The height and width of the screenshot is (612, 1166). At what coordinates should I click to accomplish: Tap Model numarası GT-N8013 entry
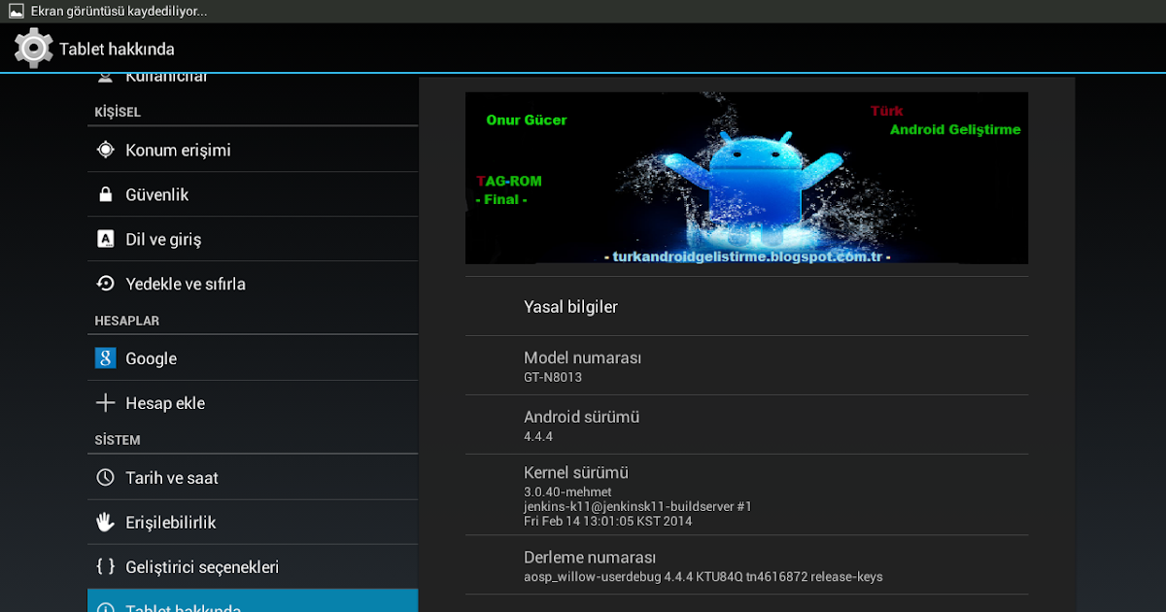pos(746,365)
